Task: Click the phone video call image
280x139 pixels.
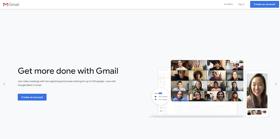Action: point(257,94)
